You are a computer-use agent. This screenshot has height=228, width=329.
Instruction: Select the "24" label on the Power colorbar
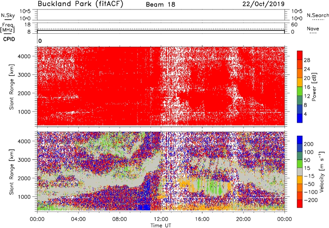307,69
